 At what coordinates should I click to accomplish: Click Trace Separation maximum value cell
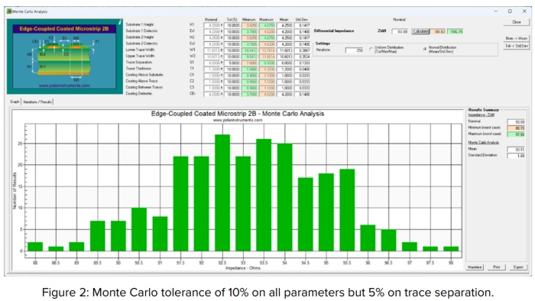pos(267,63)
